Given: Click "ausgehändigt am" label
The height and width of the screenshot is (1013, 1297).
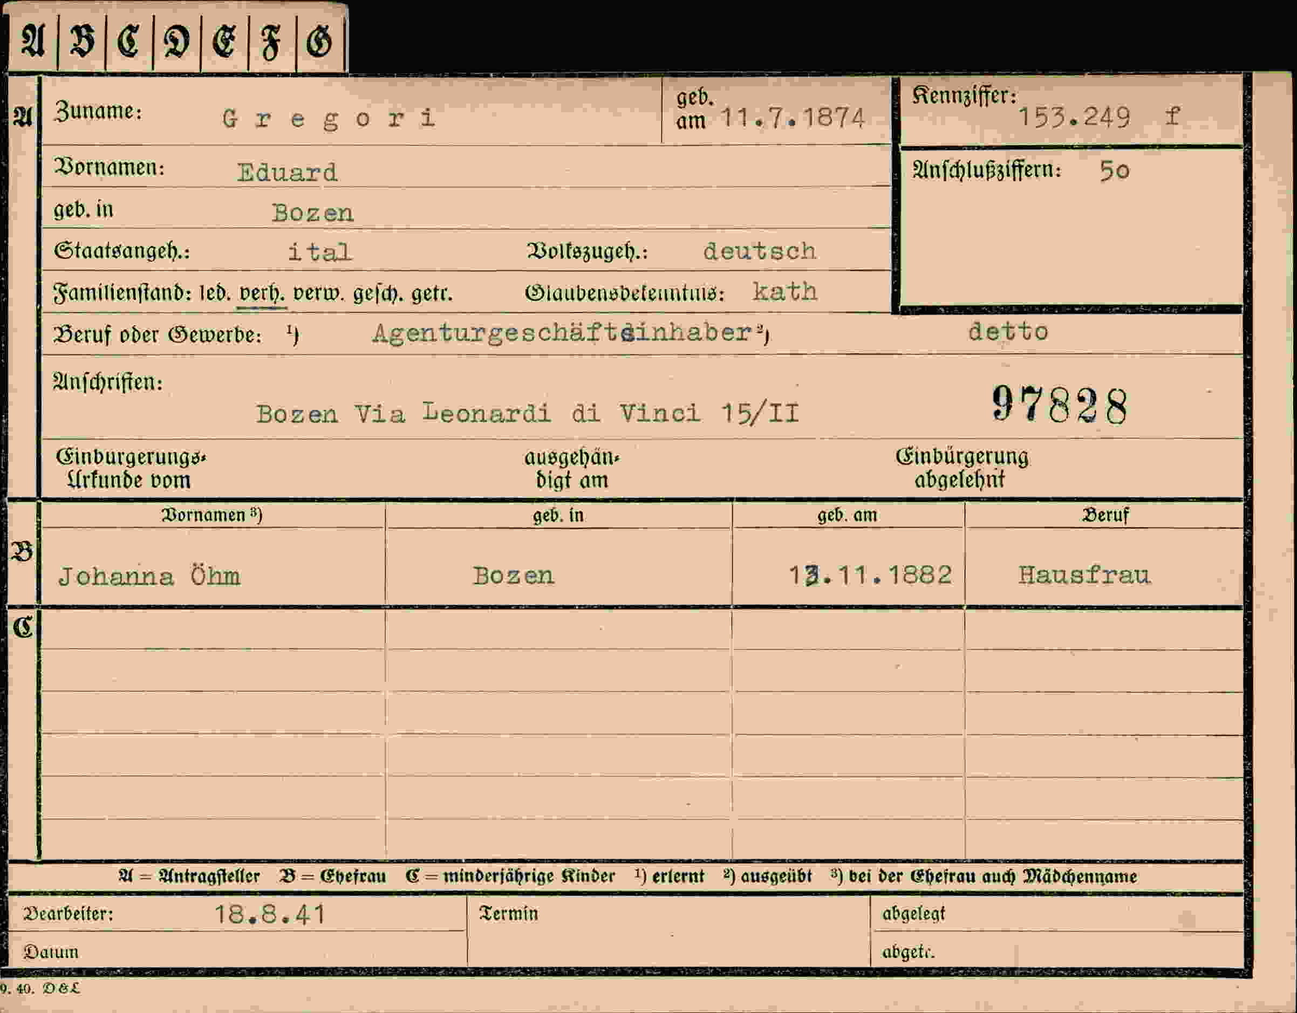Looking at the screenshot, I should (x=571, y=469).
